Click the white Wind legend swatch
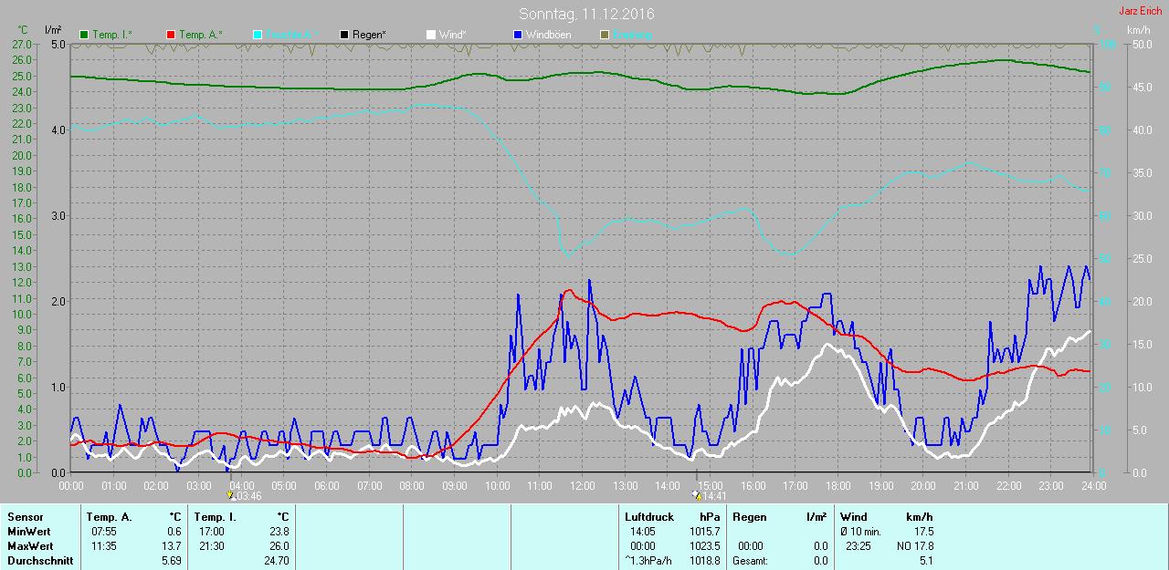 [431, 35]
